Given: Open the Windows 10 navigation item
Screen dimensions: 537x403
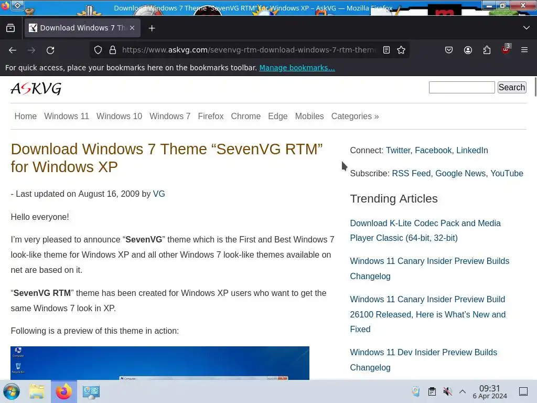Looking at the screenshot, I should (119, 116).
